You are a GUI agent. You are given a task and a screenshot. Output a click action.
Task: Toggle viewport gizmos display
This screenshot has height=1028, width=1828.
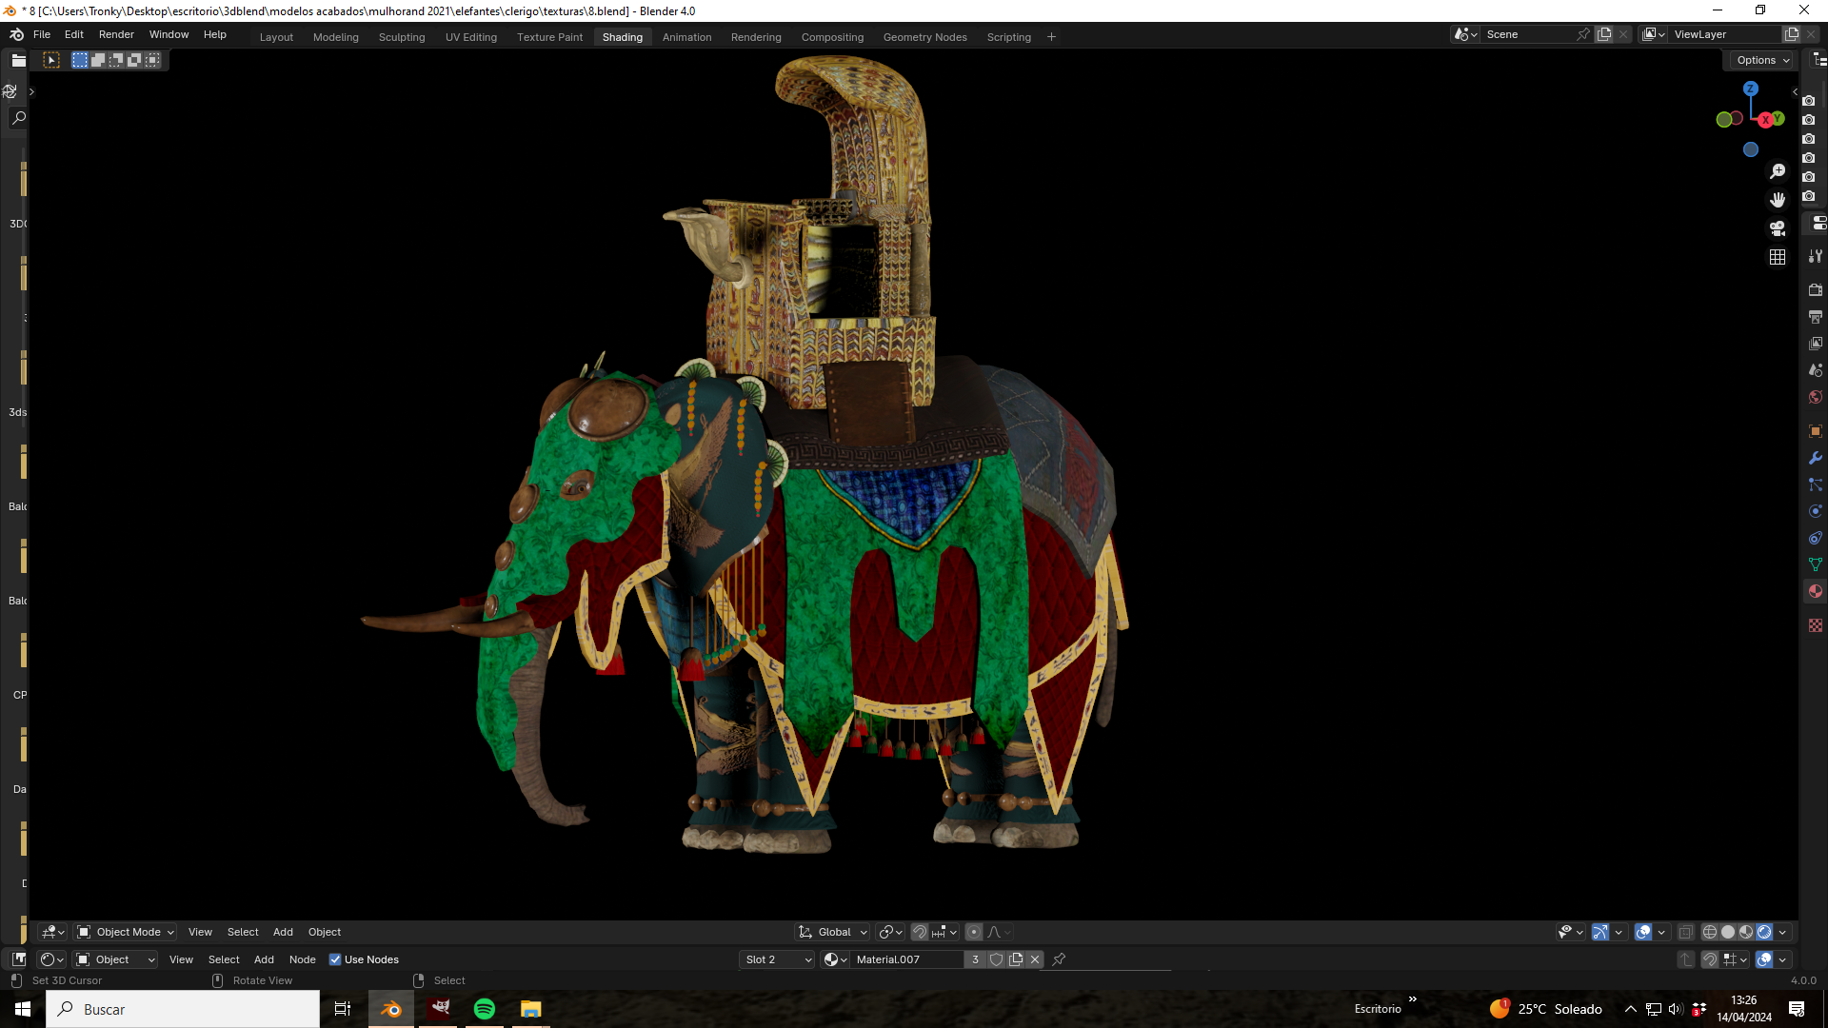tap(1600, 932)
